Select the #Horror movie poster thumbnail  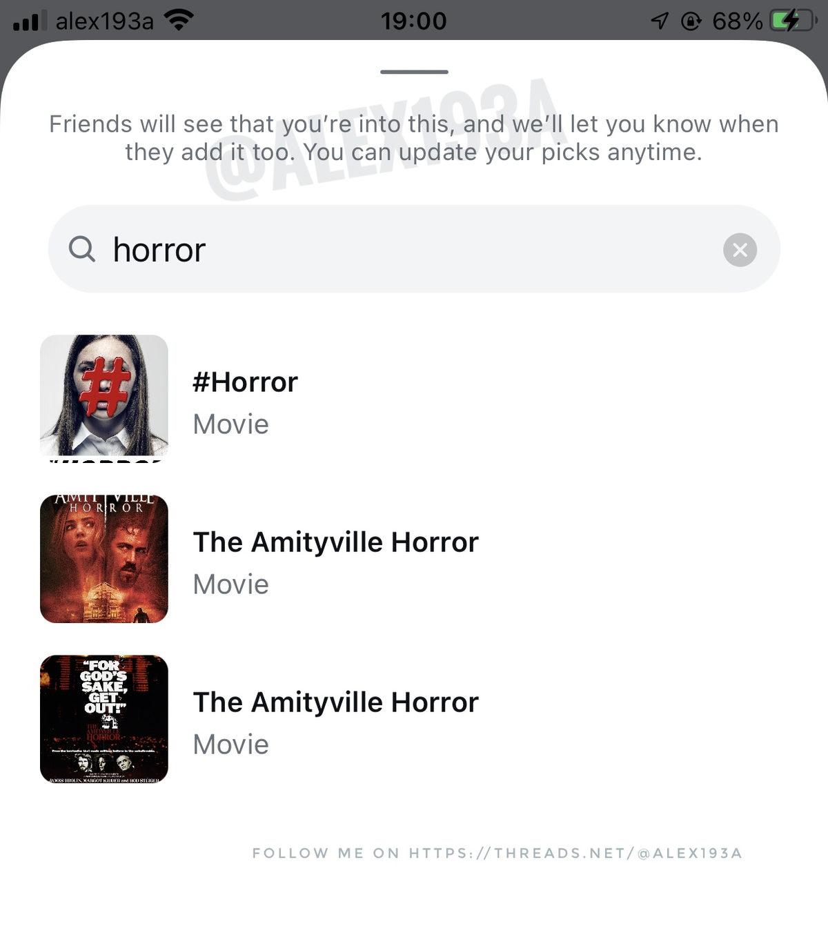[x=104, y=399]
